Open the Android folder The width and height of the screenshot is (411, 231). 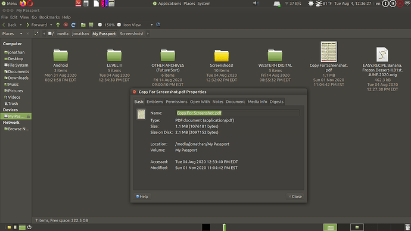click(61, 55)
